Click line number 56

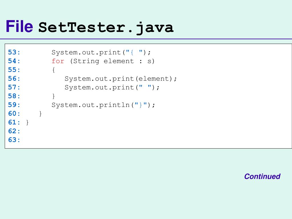14,79
